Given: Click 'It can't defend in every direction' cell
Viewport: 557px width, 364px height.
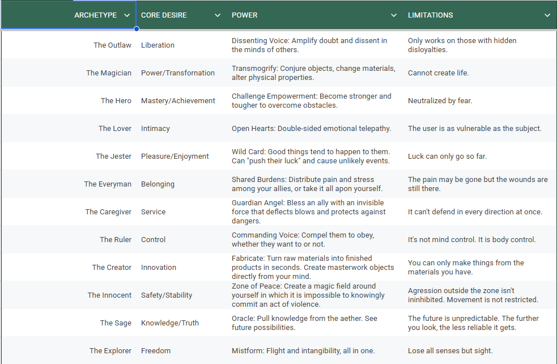Looking at the screenshot, I should pos(480,211).
